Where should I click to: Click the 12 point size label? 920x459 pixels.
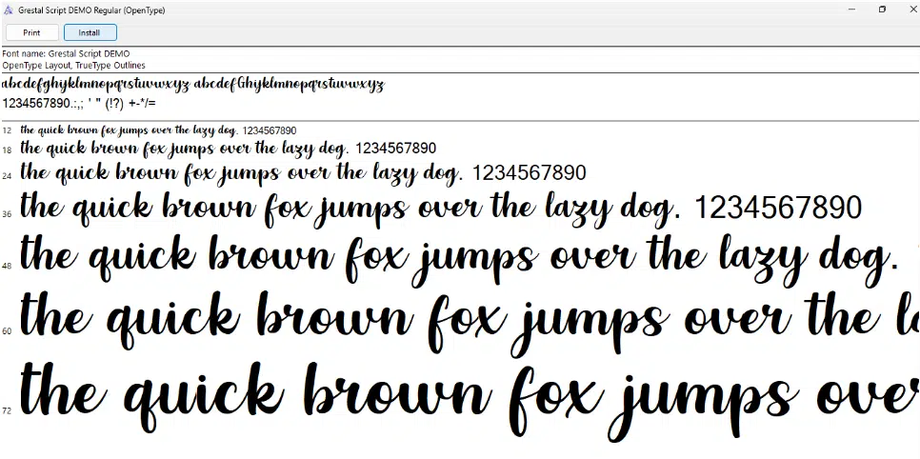point(7,130)
